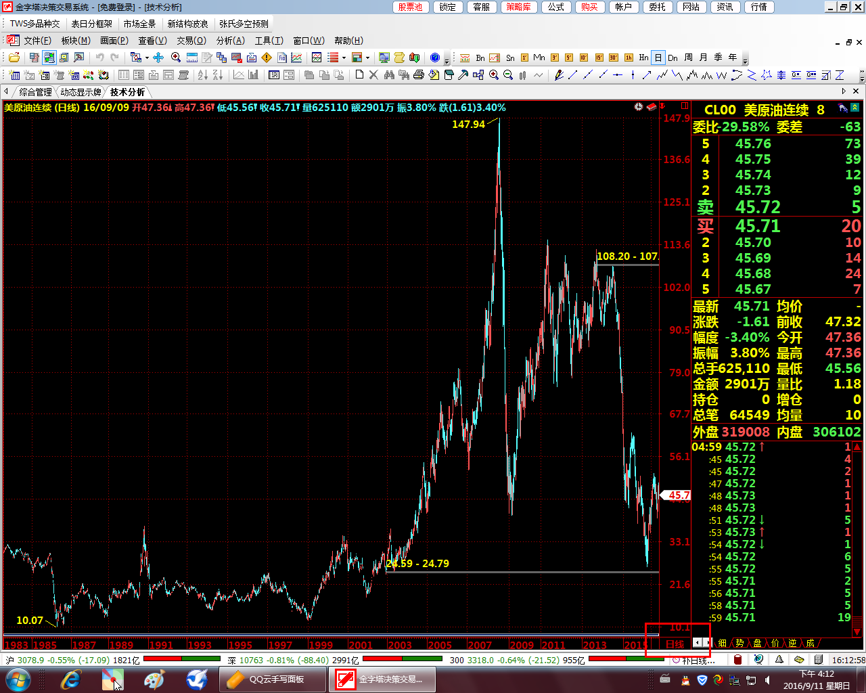Open dropdown arrow beside red list icon
This screenshot has height=693, width=866.
[x=344, y=58]
